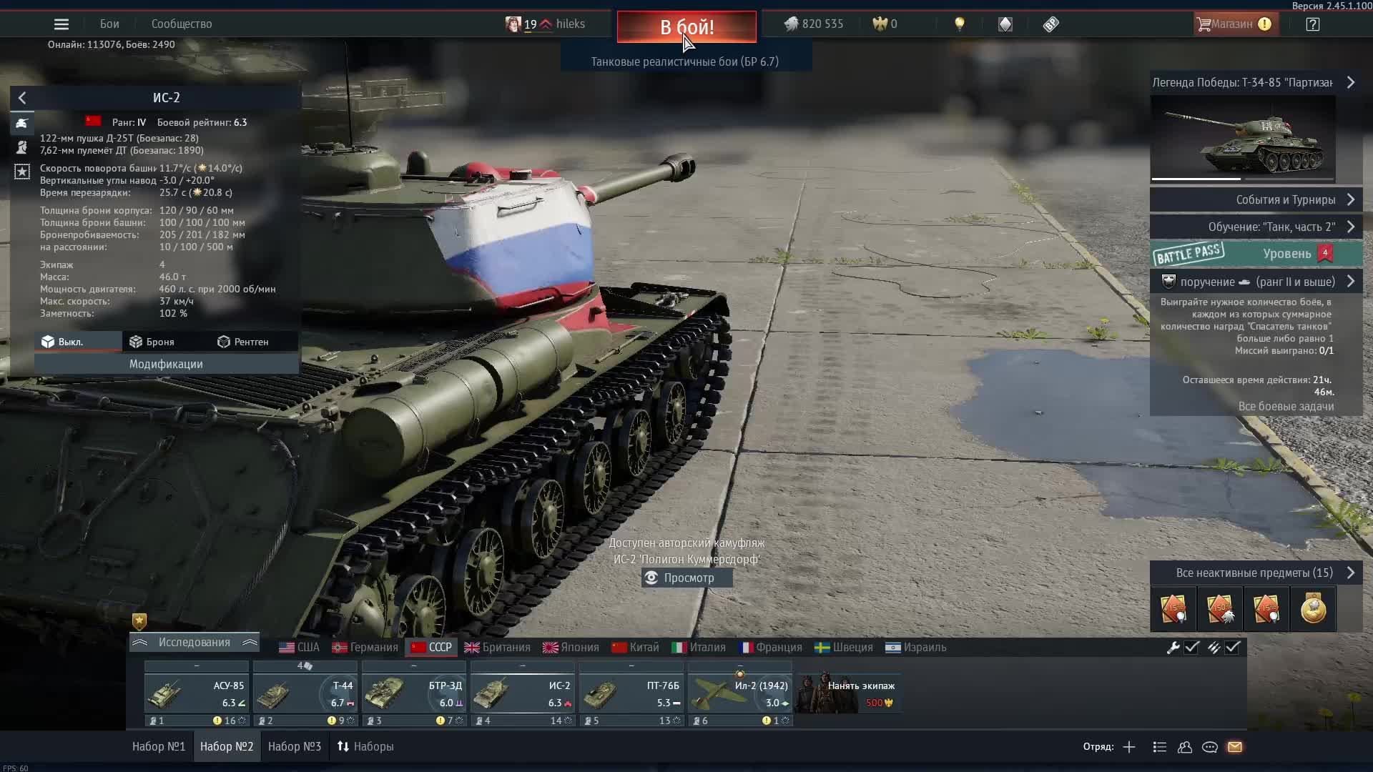Image resolution: width=1373 pixels, height=772 pixels.
Task: Select Ил-2 (1942) aircraft slot
Action: [740, 693]
